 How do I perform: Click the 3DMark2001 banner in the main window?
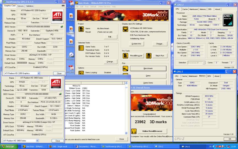[123, 15]
